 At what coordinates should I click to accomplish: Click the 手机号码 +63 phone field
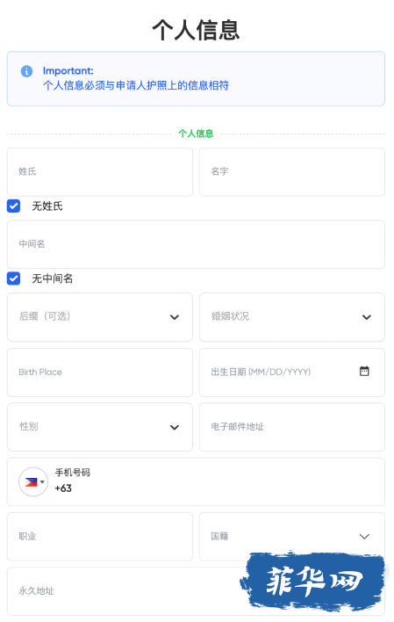[x=196, y=482]
